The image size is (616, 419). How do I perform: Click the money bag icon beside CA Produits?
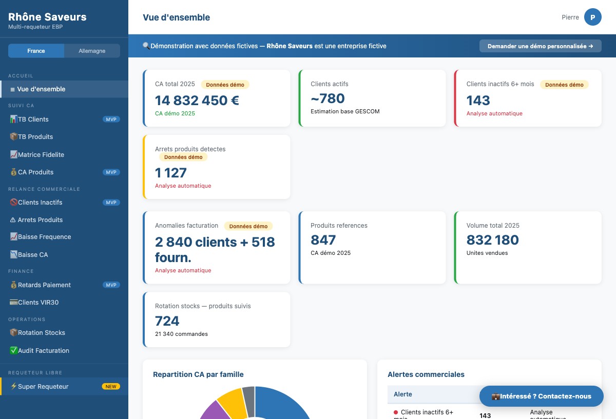pyautogui.click(x=14, y=172)
